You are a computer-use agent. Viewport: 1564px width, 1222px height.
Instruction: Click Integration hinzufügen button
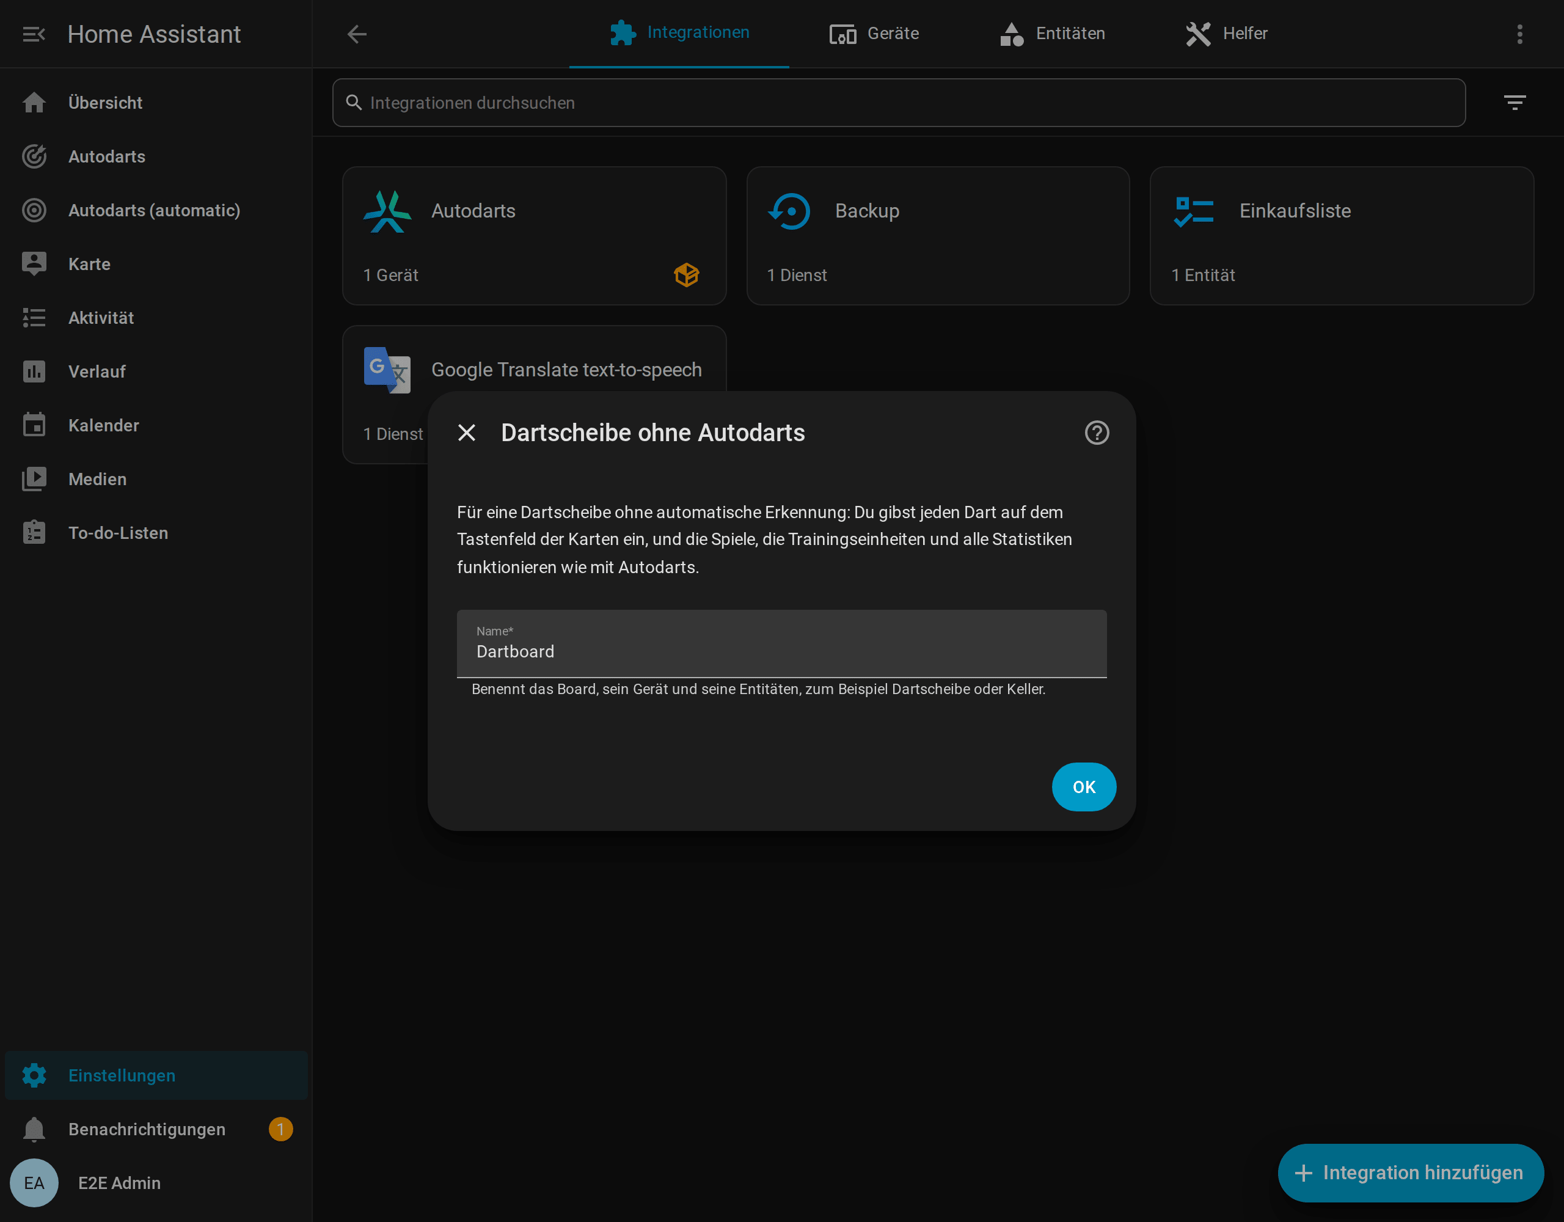pos(1410,1173)
